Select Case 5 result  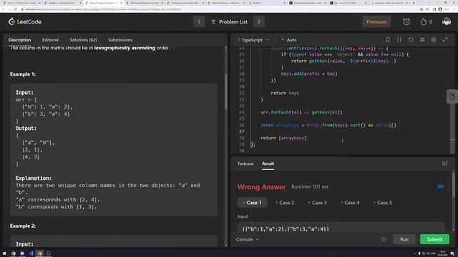point(382,203)
